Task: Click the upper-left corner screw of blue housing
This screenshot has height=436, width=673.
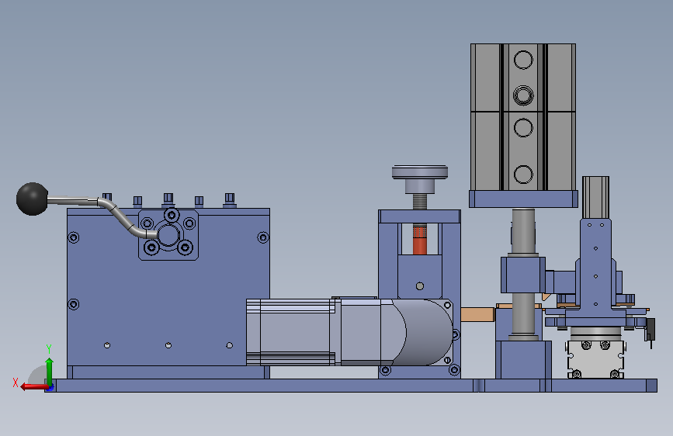Action: [x=74, y=237]
